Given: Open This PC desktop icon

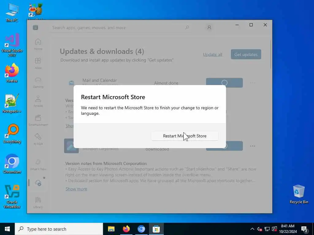Looking at the screenshot, I should 12,12.
